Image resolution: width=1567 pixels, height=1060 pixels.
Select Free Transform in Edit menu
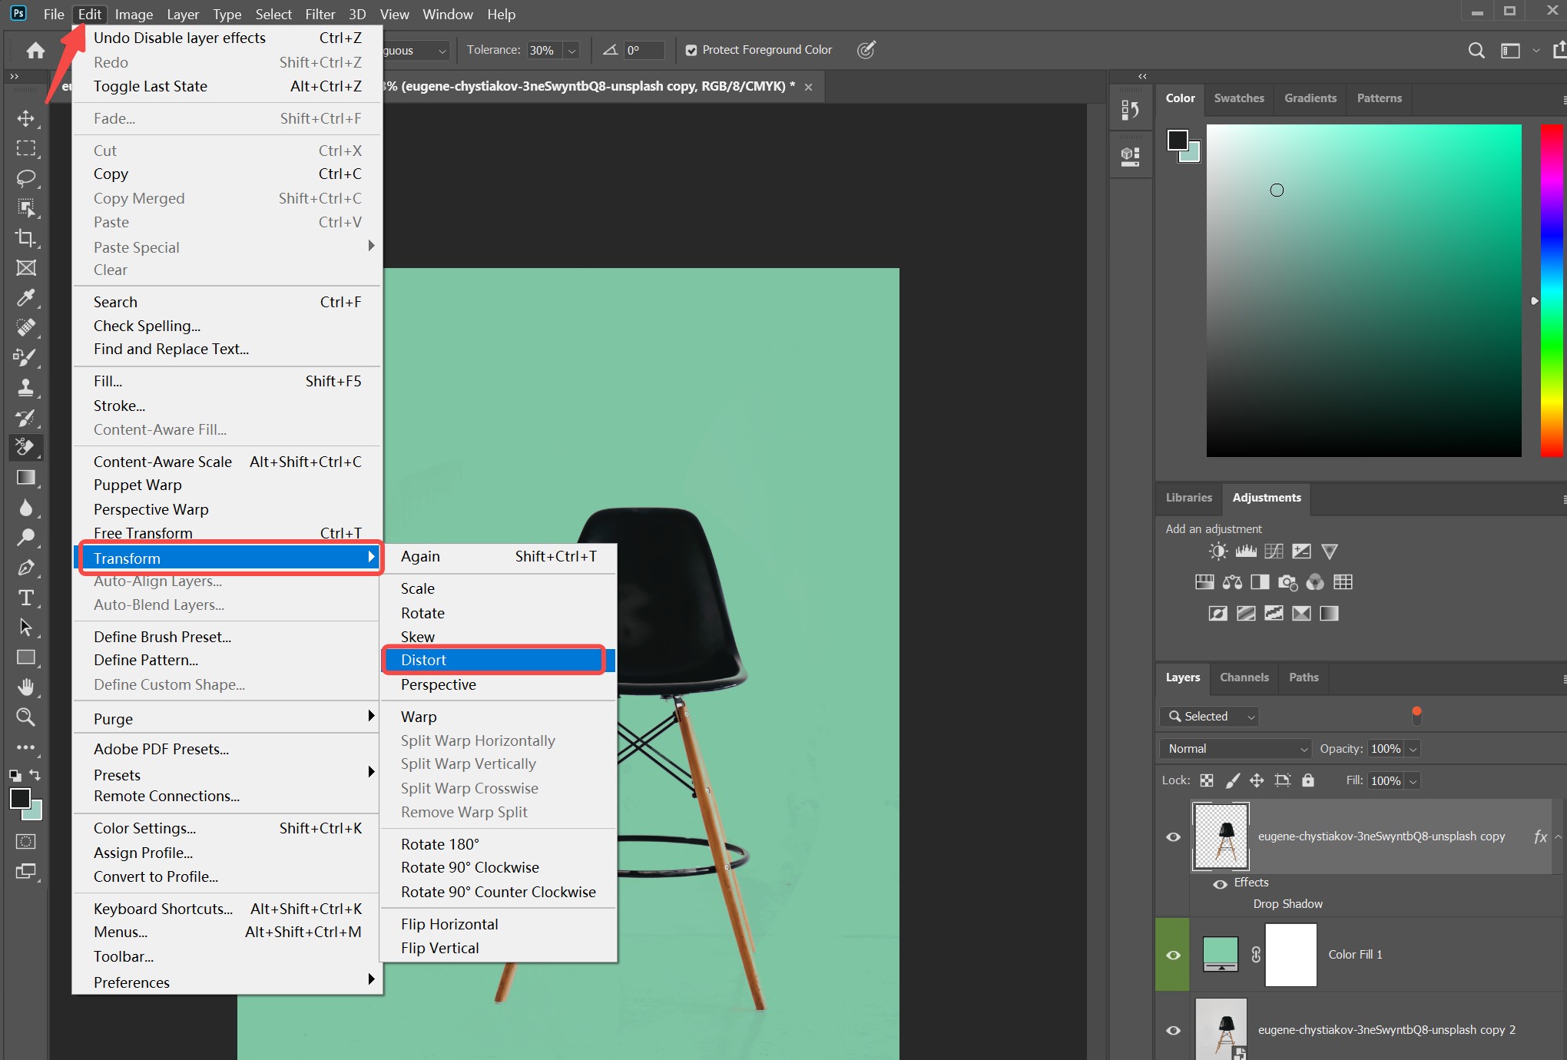pos(227,533)
